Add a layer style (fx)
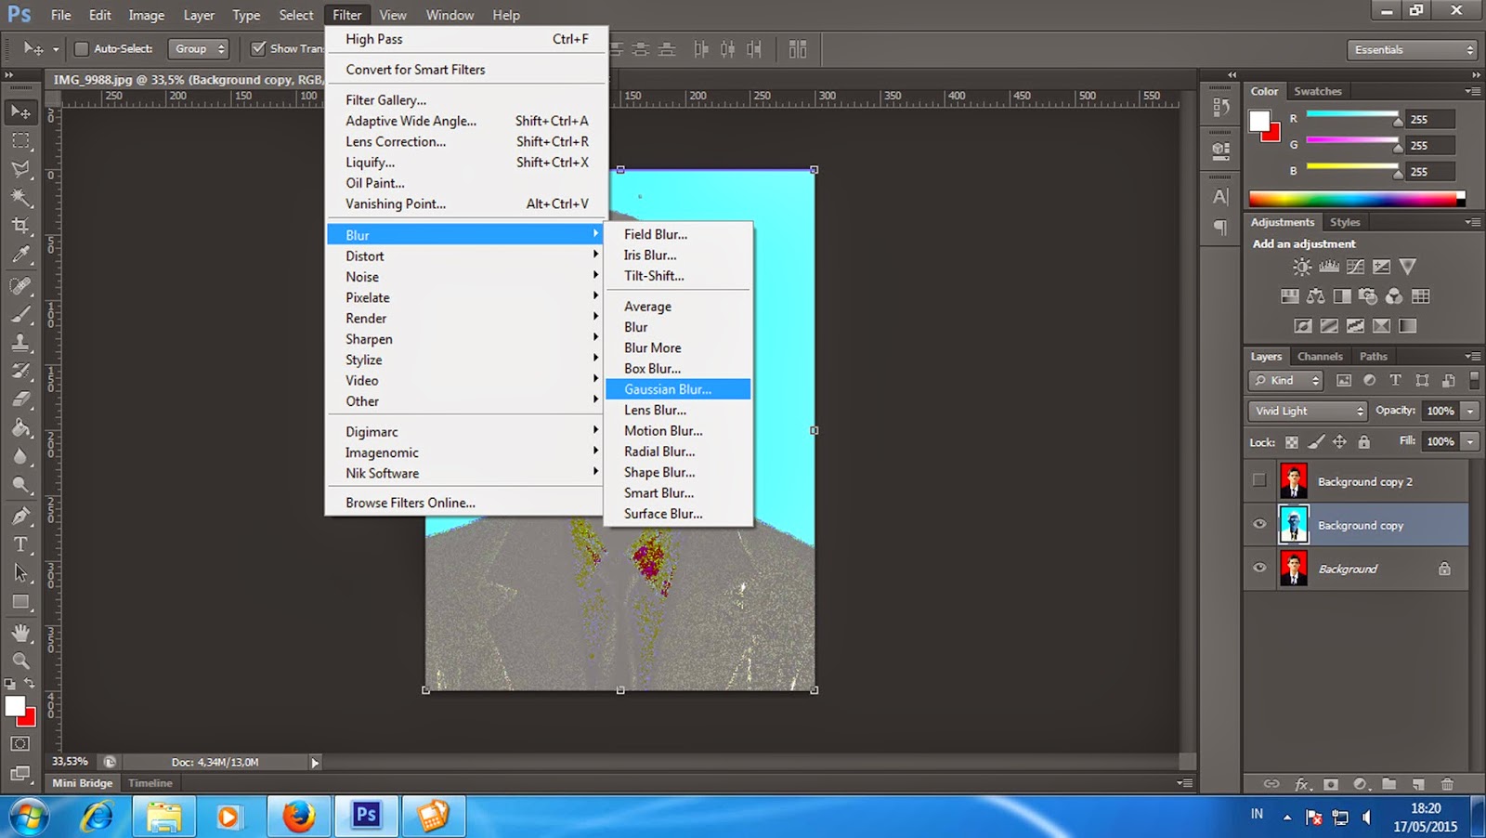 (1302, 784)
